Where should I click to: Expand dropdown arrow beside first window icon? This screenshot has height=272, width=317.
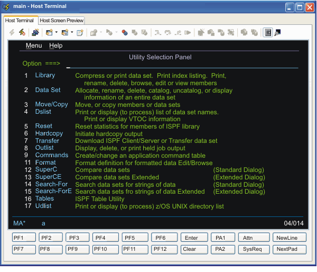[x=56, y=32]
